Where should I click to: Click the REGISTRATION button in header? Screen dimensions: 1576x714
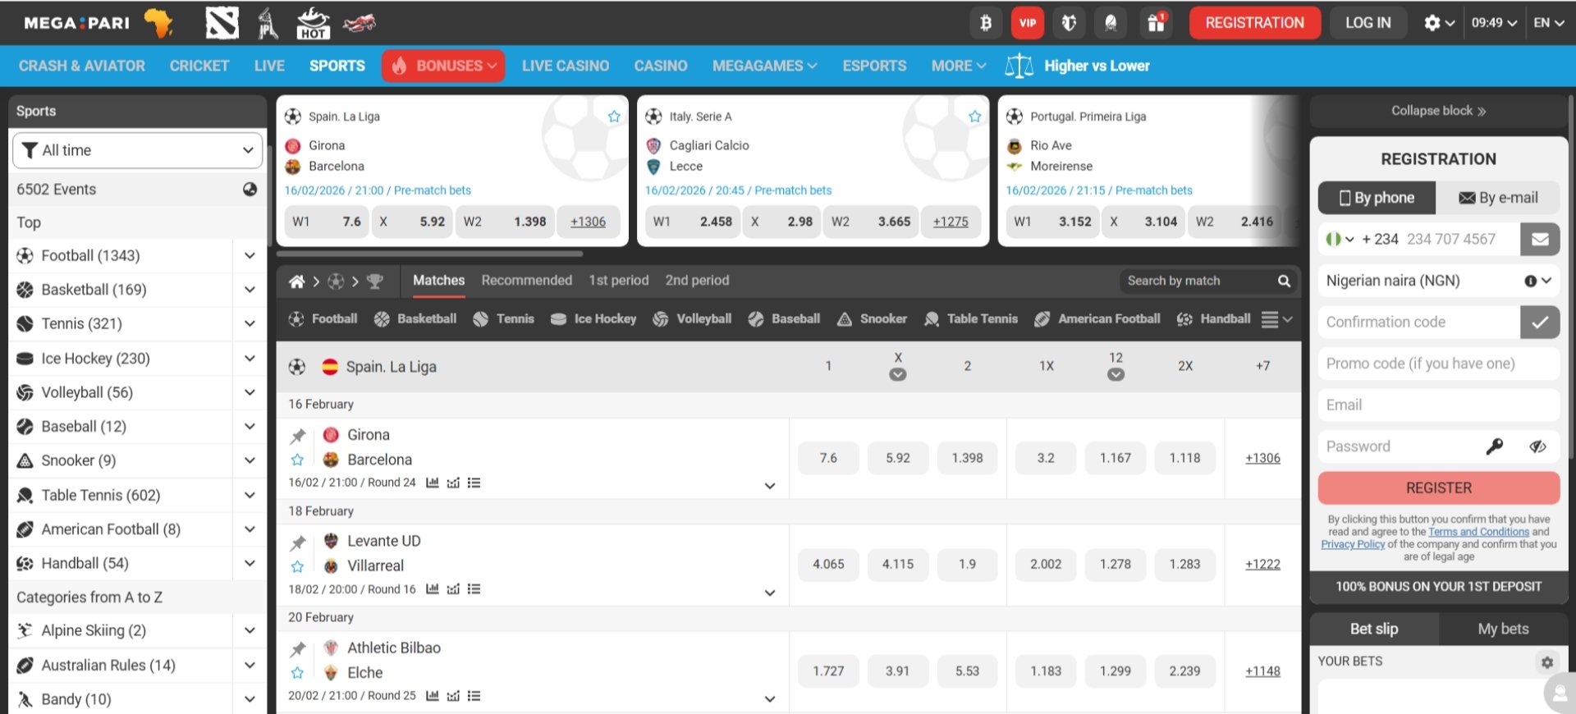1254,23
